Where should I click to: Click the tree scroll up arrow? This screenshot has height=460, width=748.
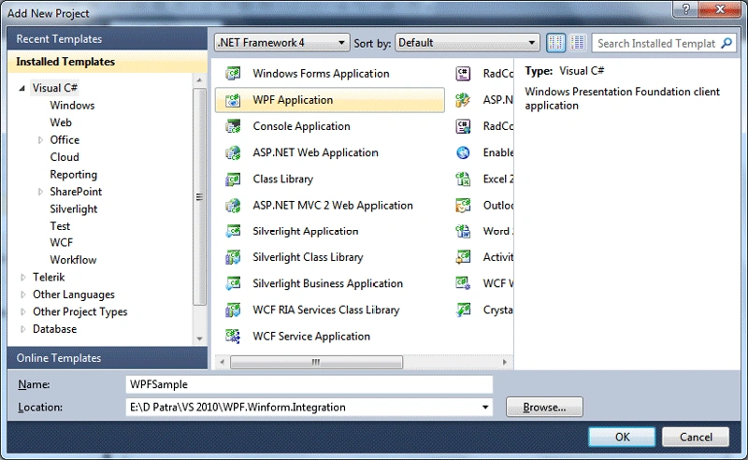pos(199,80)
